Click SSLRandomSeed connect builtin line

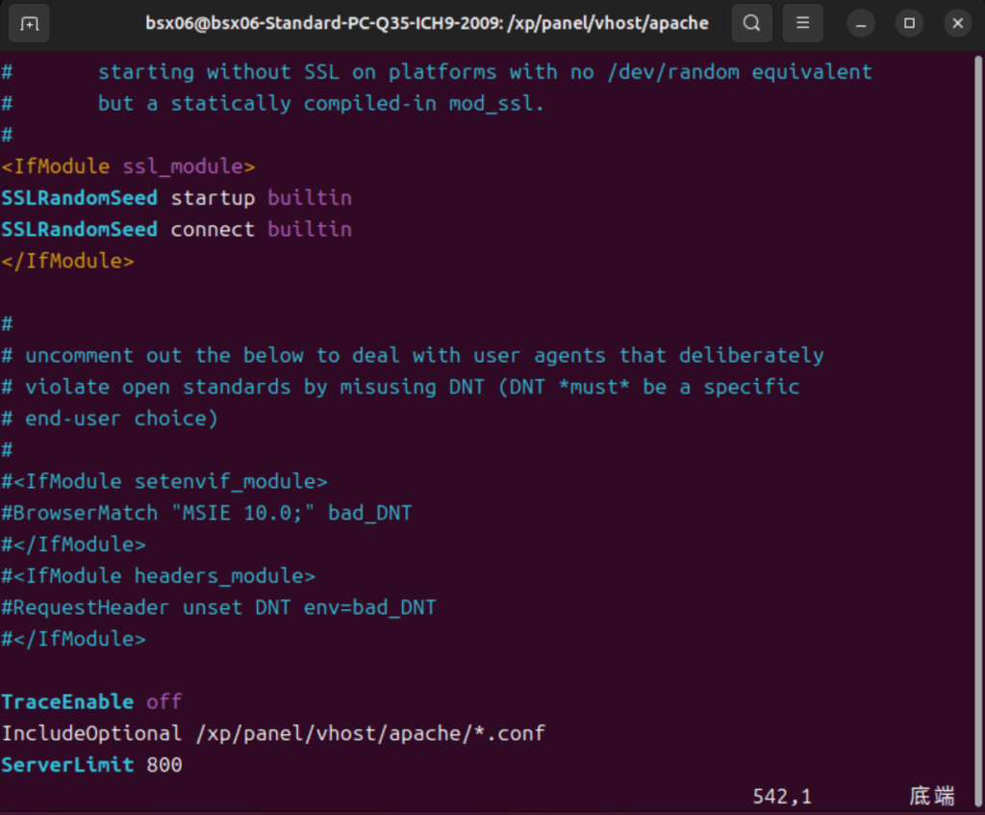pos(177,229)
